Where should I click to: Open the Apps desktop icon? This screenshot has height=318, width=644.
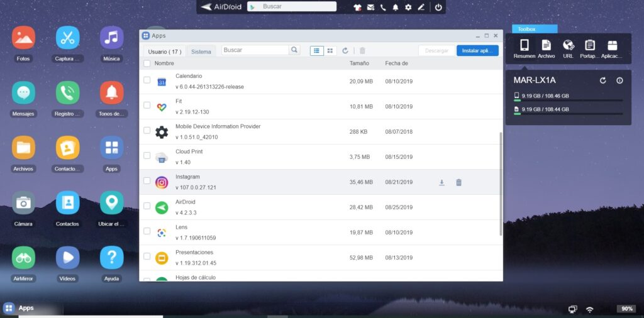(111, 148)
